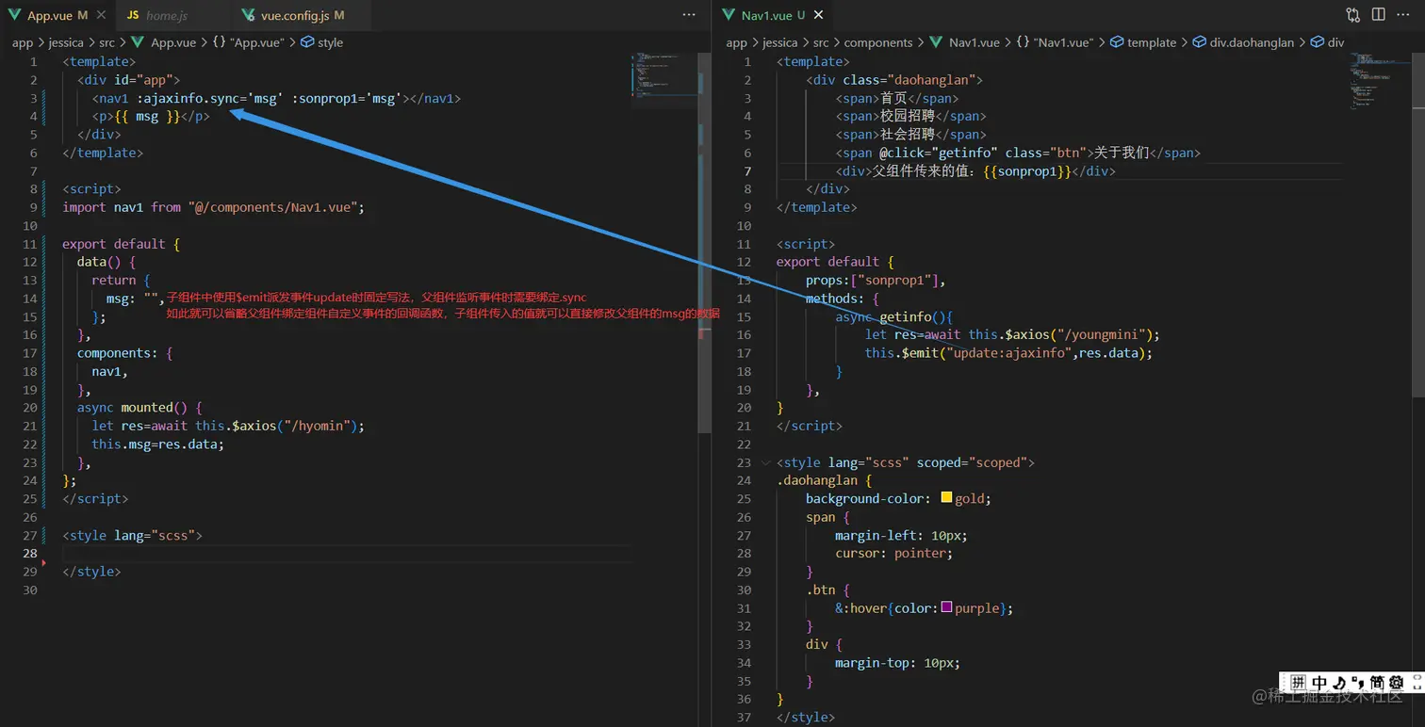Click braces symbol icon before "Nav1.vue" breadcrumb
Screen dimensions: 1425x727
pyautogui.click(x=1023, y=42)
